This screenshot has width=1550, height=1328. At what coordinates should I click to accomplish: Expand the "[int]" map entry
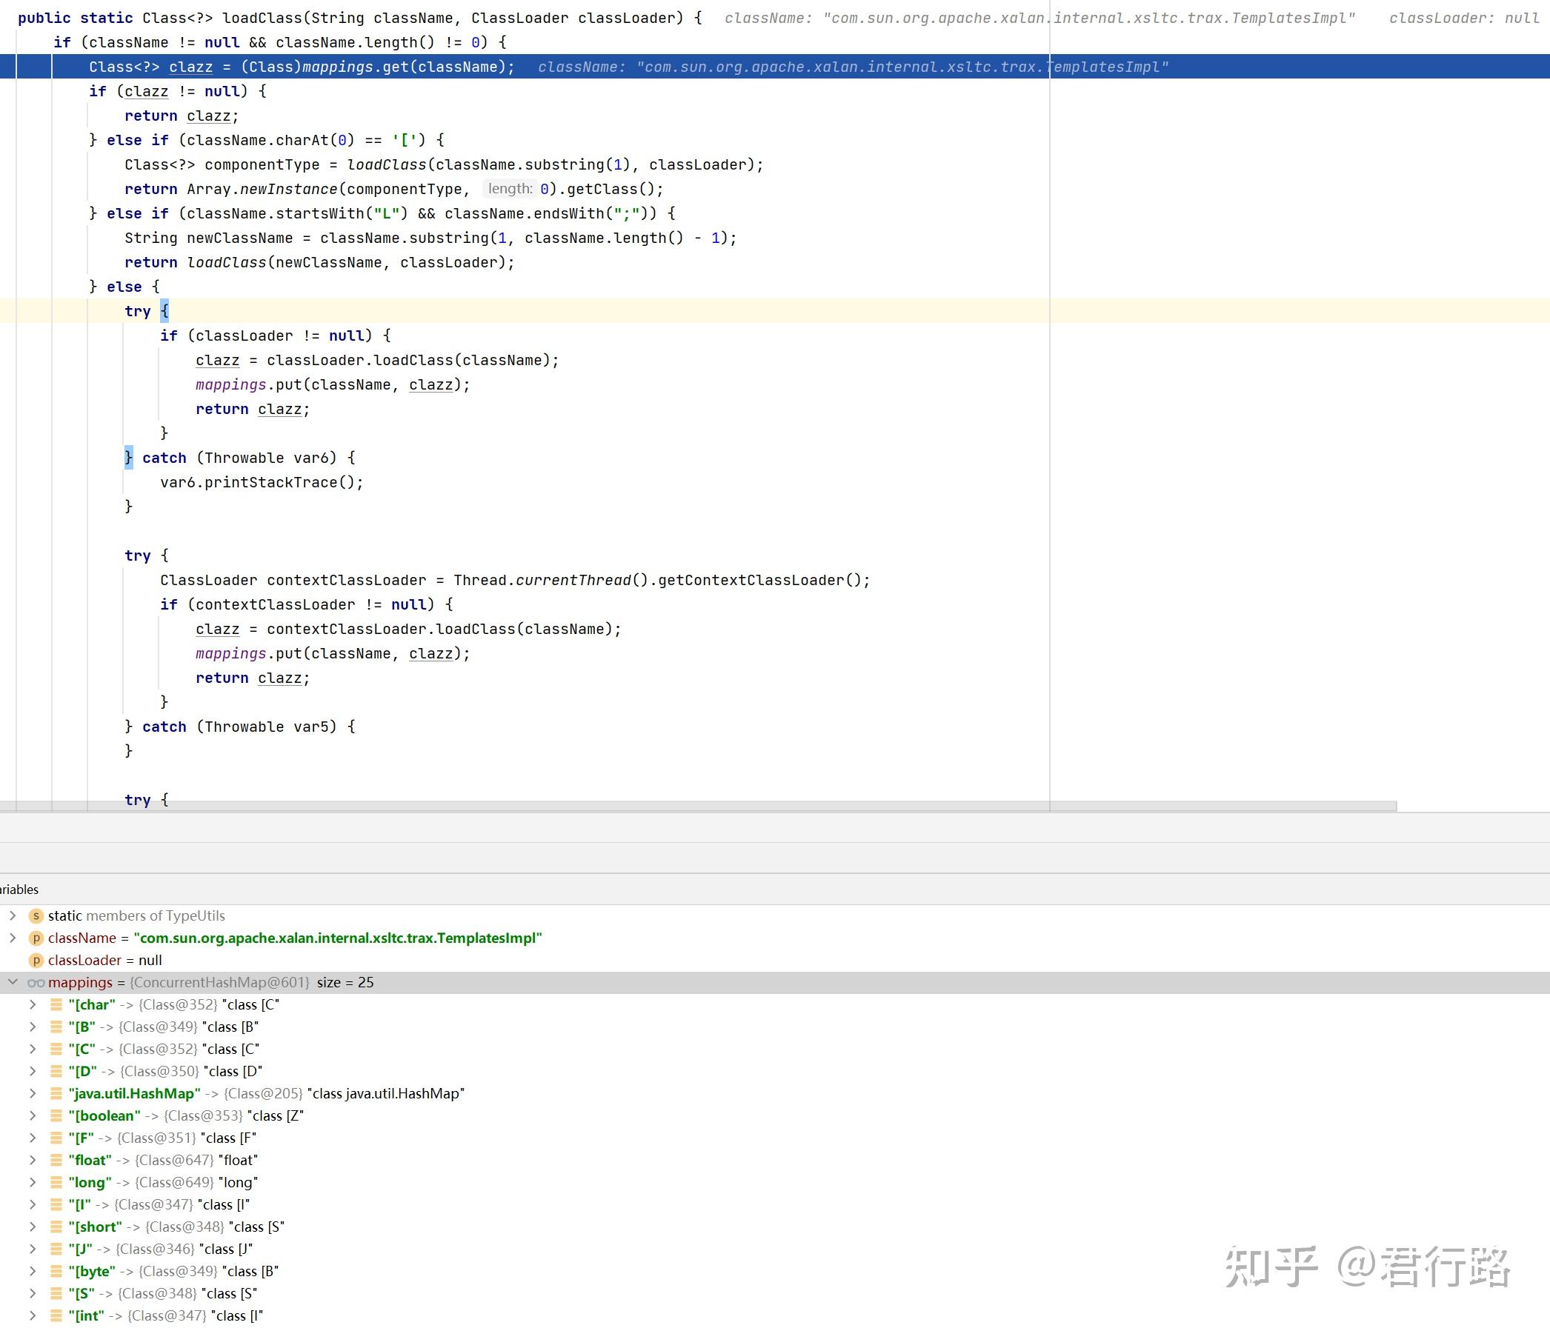point(32,1315)
